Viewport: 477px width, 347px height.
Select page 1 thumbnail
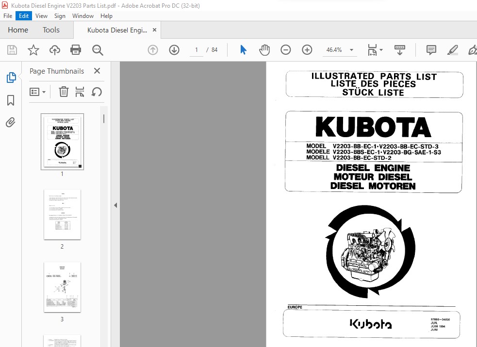63,142
